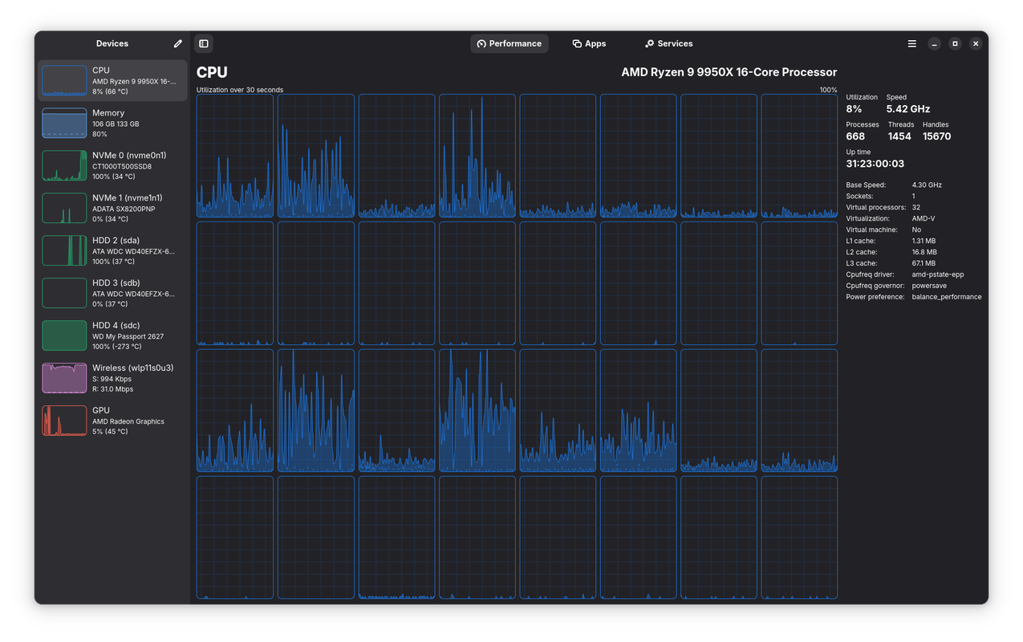Open Wireless (wlp11s0u3) network device
1023x642 pixels.
tap(112, 378)
